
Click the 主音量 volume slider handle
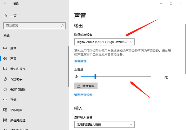click(95, 77)
